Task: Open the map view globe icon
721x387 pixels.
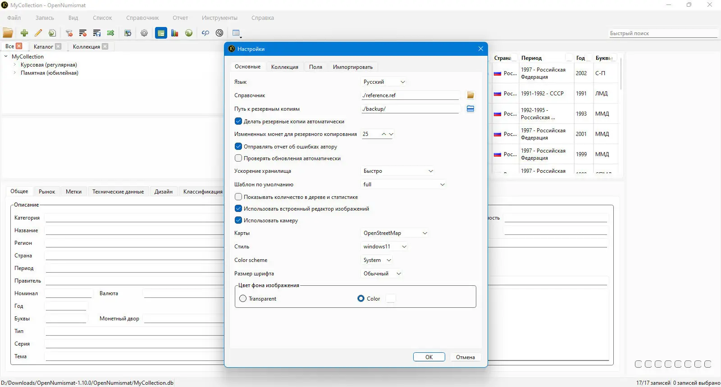Action: tap(189, 33)
